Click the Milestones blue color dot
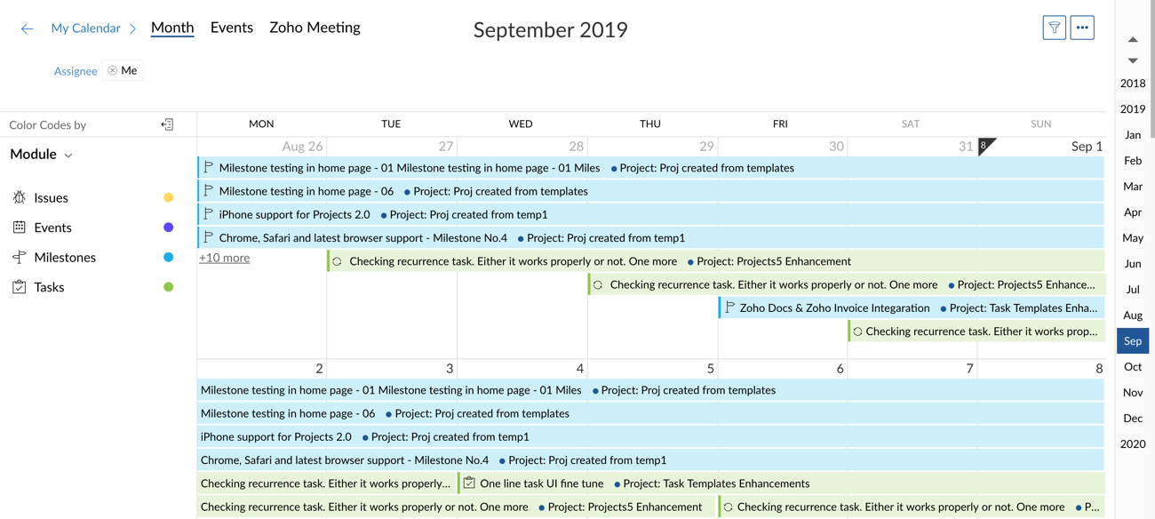The image size is (1155, 519). [169, 257]
